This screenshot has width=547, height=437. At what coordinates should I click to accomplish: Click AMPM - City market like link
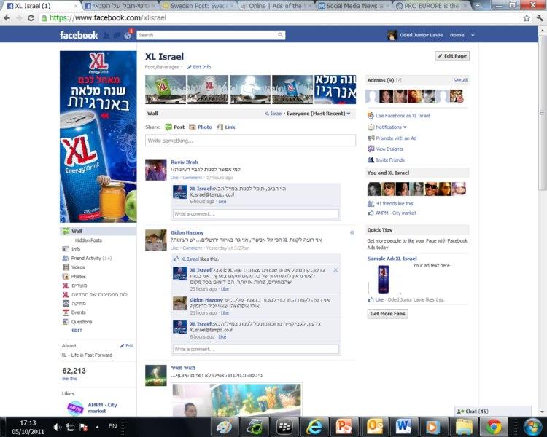coord(395,213)
